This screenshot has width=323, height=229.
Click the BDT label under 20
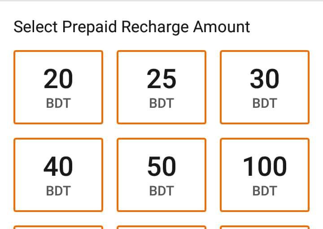58,104
